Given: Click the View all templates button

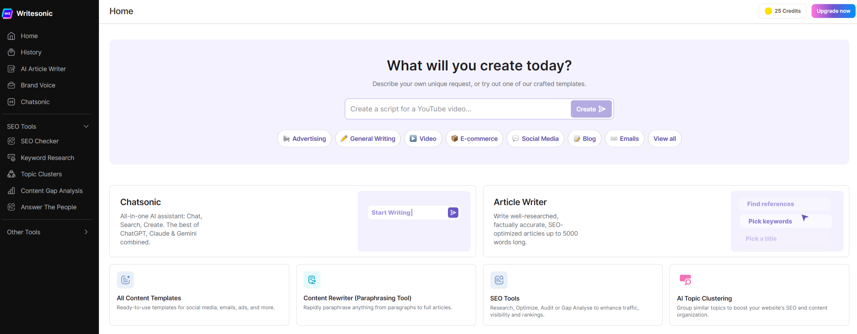Looking at the screenshot, I should click(665, 139).
